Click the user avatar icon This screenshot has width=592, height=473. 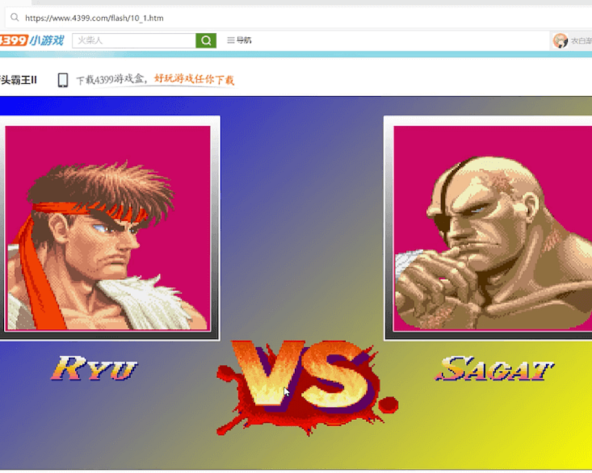click(x=560, y=40)
